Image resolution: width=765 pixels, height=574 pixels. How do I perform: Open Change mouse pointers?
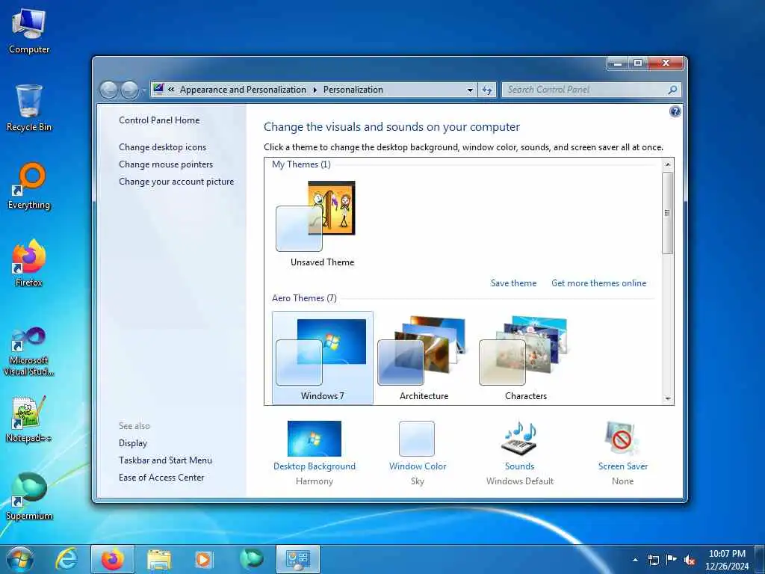166,164
